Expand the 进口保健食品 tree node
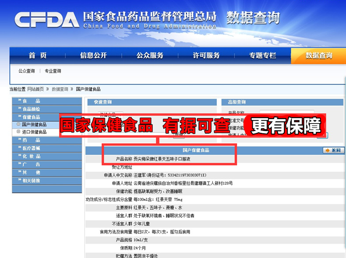The height and width of the screenshot is (258, 346). click(x=18, y=132)
